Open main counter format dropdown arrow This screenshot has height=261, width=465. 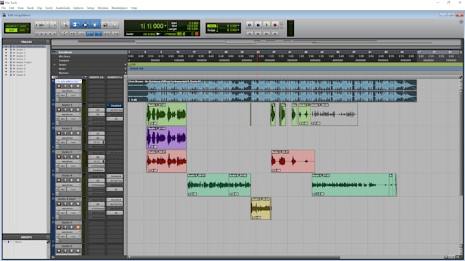click(x=165, y=26)
